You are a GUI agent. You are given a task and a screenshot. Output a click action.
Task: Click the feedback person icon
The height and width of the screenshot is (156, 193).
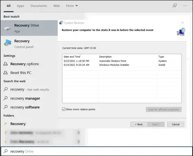[x=174, y=6]
